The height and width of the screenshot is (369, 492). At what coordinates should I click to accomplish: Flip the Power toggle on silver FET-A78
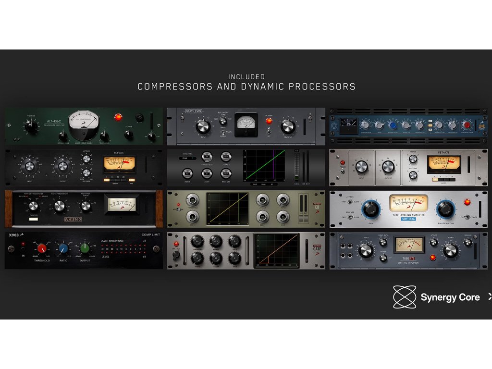tap(342, 172)
